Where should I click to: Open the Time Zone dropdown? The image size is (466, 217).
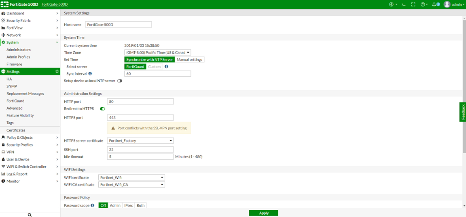(157, 52)
